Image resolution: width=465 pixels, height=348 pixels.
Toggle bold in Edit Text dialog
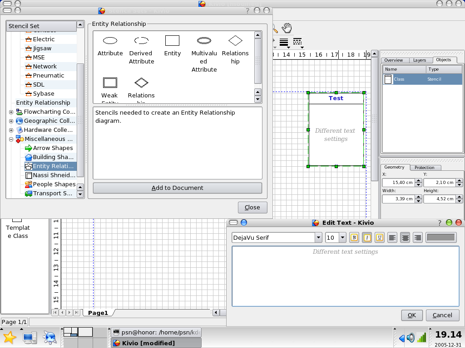354,237
